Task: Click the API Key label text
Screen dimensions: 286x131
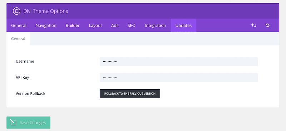Action: click(22, 78)
